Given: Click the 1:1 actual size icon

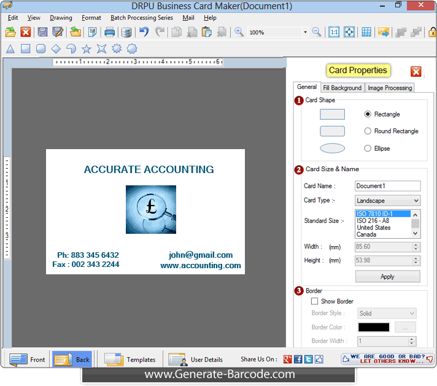Looking at the screenshot, I should click(334, 32).
